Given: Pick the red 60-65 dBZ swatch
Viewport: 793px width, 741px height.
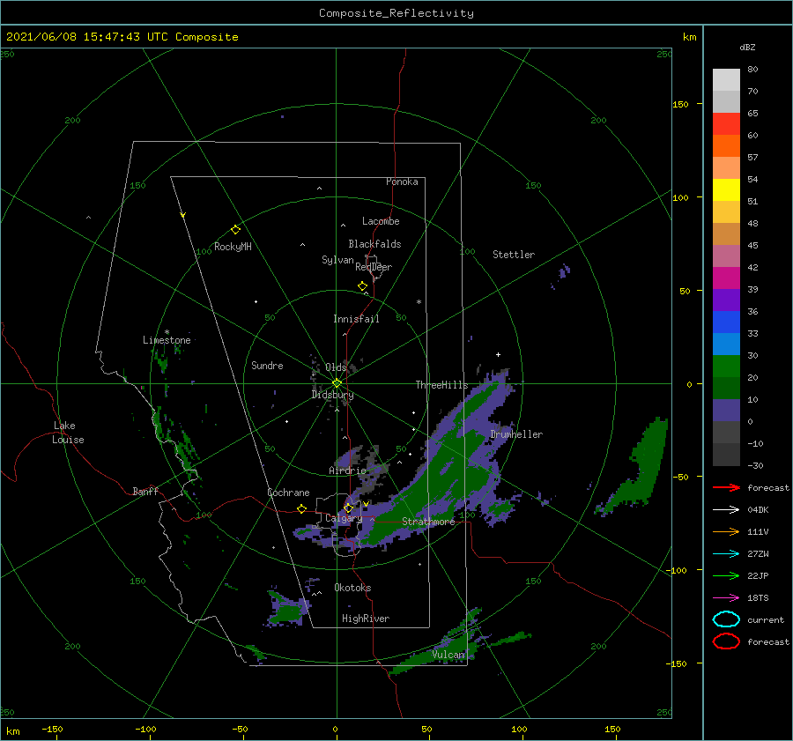Looking at the screenshot, I should [x=726, y=124].
